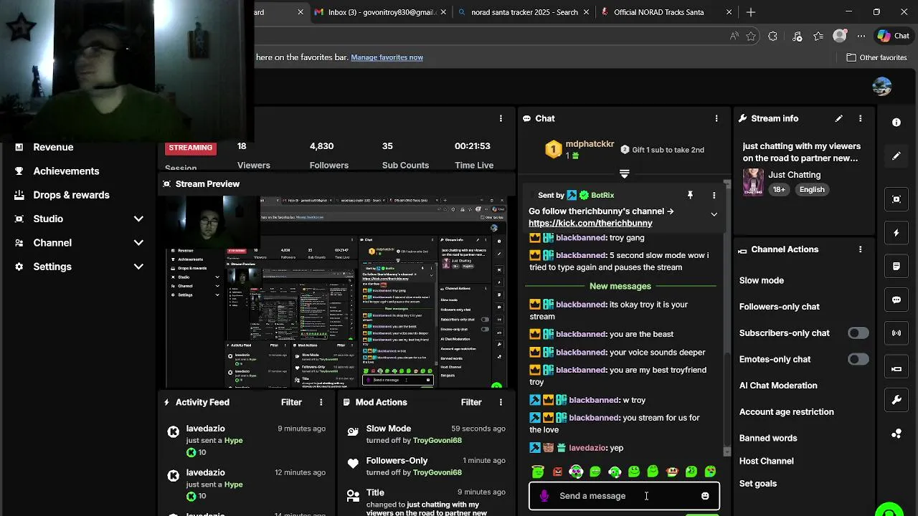Click the green support headset bubble

(890, 510)
